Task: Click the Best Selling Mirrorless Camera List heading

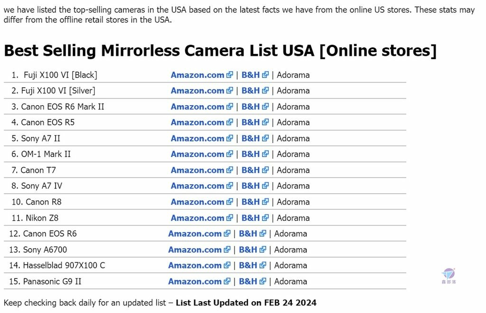Action: click(x=220, y=50)
